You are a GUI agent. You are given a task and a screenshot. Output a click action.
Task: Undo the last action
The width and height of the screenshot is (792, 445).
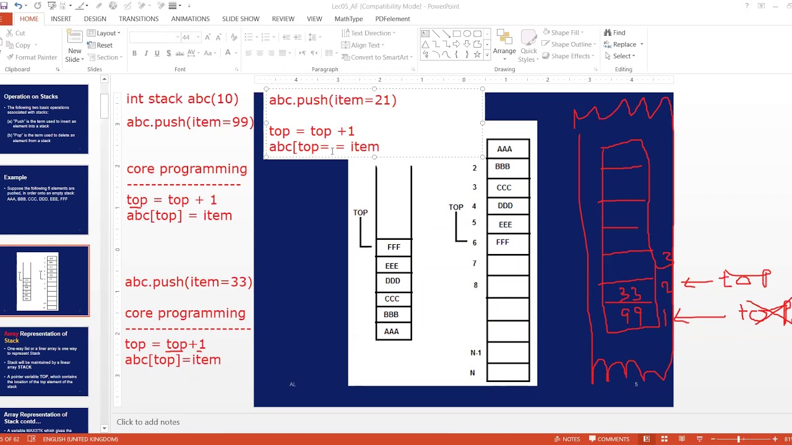(18, 6)
